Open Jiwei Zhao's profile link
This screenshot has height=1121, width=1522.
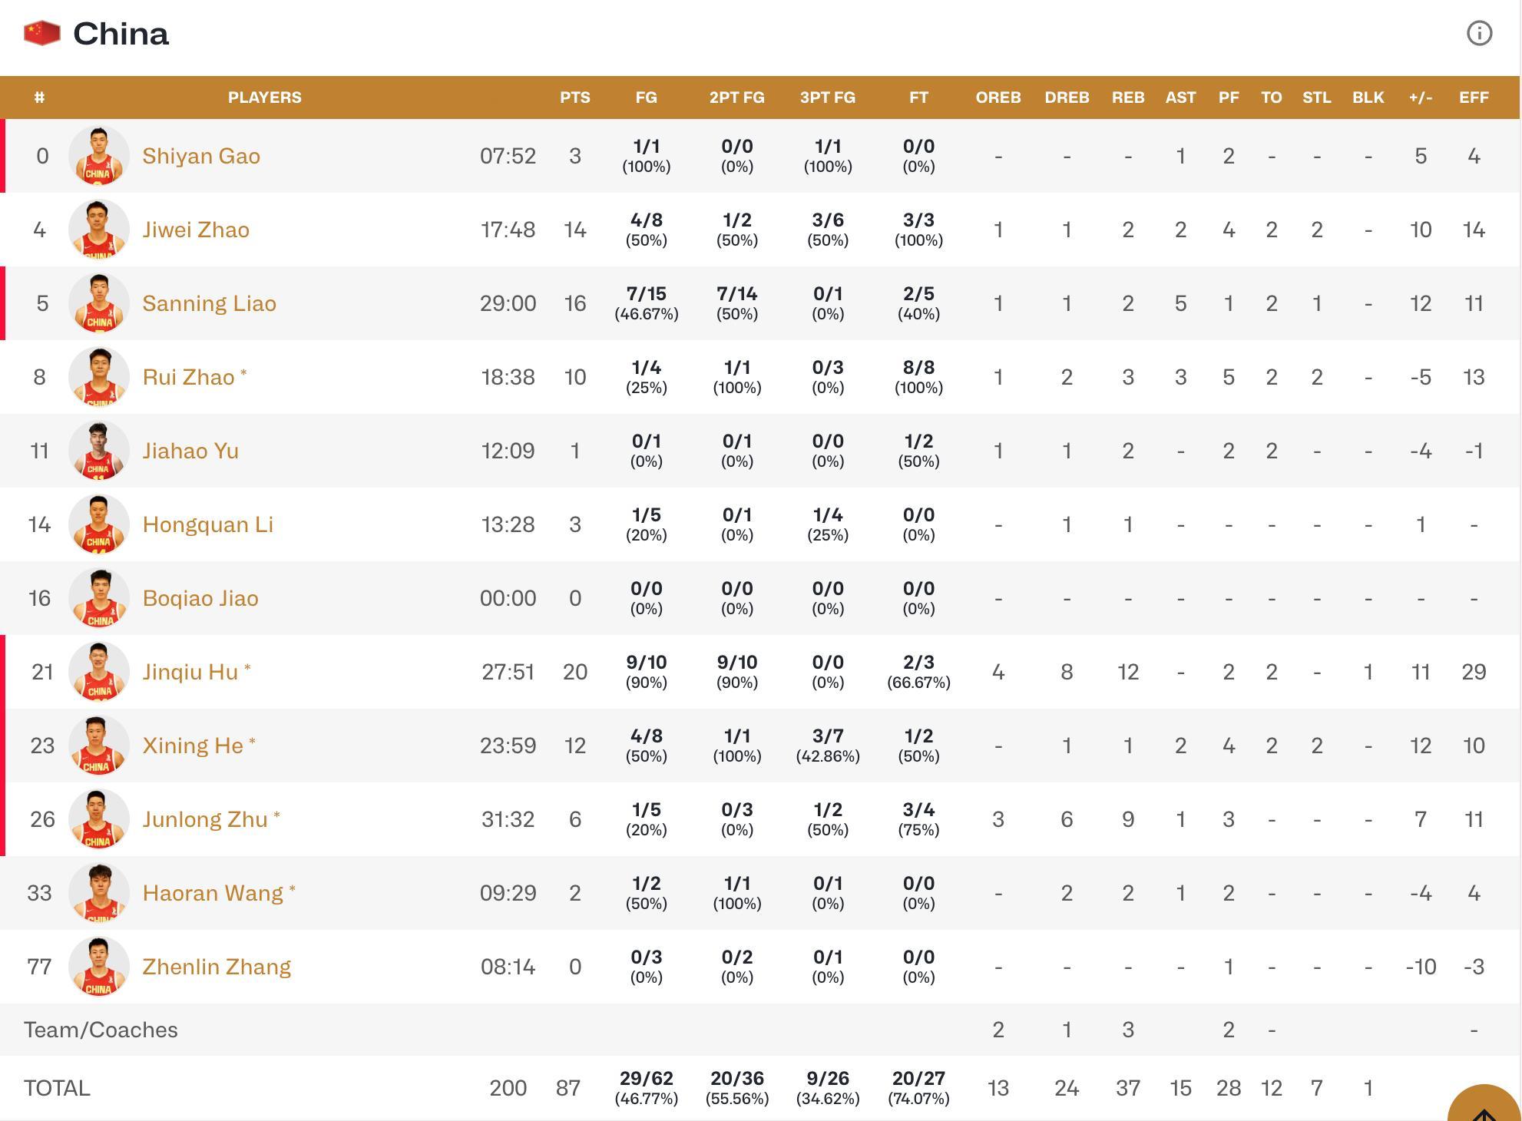coord(196,230)
